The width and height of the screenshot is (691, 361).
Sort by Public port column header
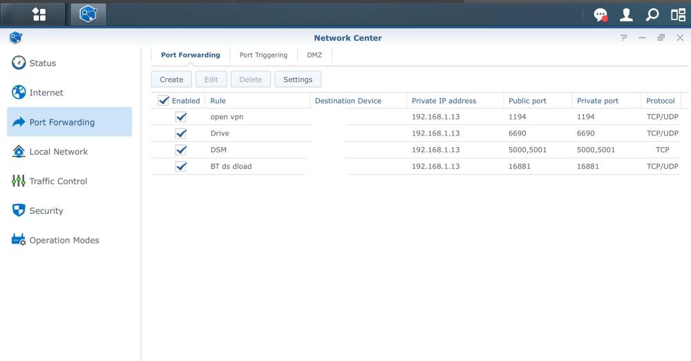tap(538, 100)
